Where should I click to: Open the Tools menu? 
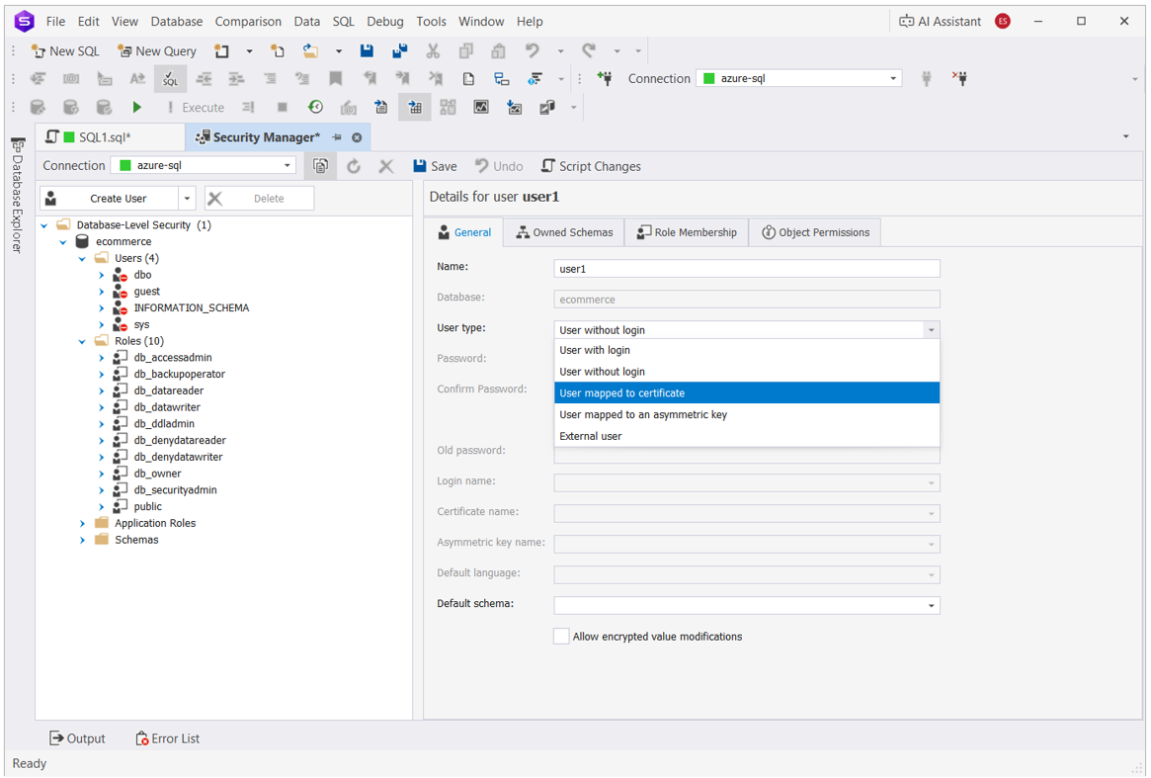point(431,22)
